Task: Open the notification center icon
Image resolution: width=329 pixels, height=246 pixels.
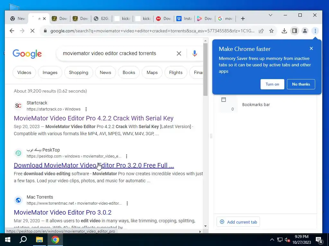Action: [319, 240]
